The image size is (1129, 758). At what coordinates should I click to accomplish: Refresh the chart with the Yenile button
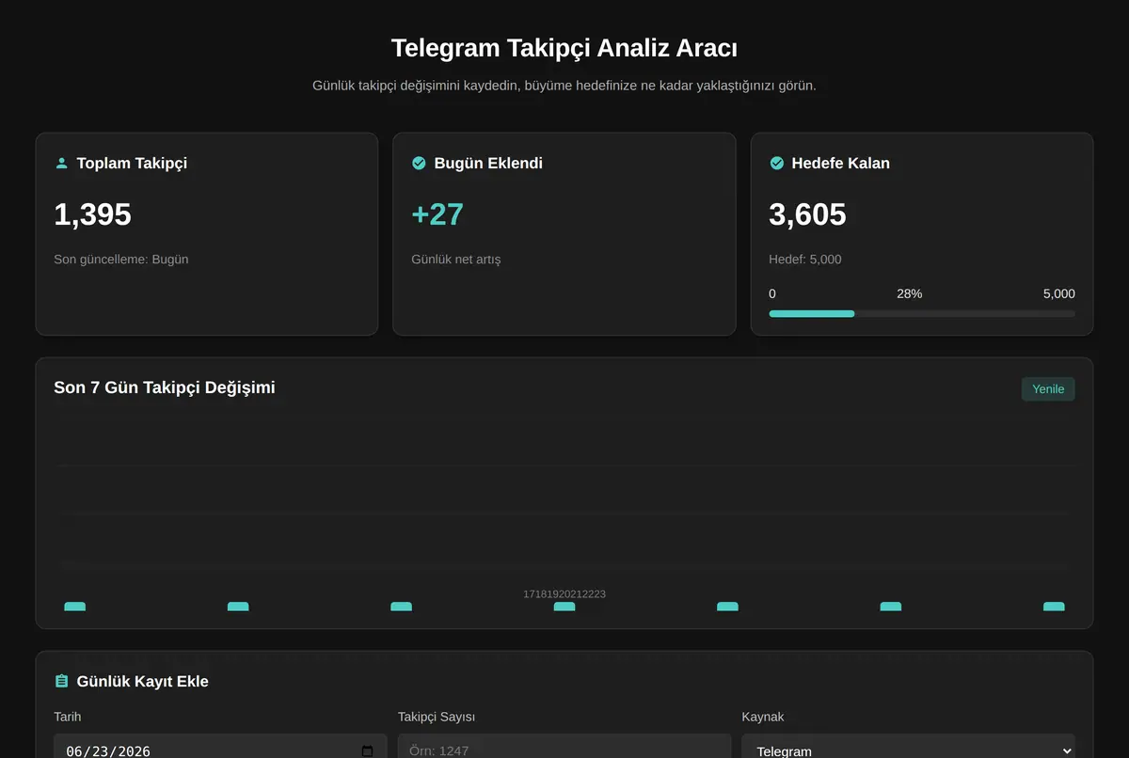point(1048,389)
